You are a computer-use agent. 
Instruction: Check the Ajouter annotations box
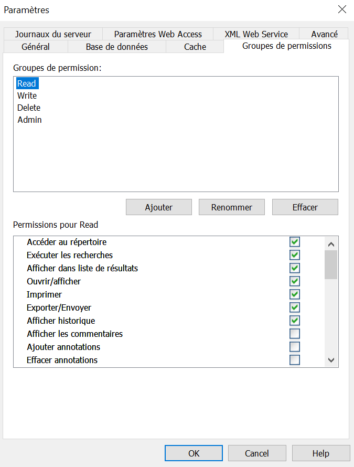pyautogui.click(x=294, y=347)
